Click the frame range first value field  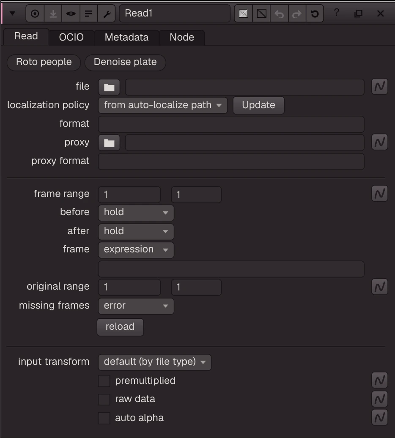(129, 195)
